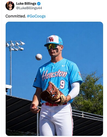Viewport: 107px width, 137px height.
Task: Click the mirrored sunglasses on the player
Action: (x=53, y=46)
